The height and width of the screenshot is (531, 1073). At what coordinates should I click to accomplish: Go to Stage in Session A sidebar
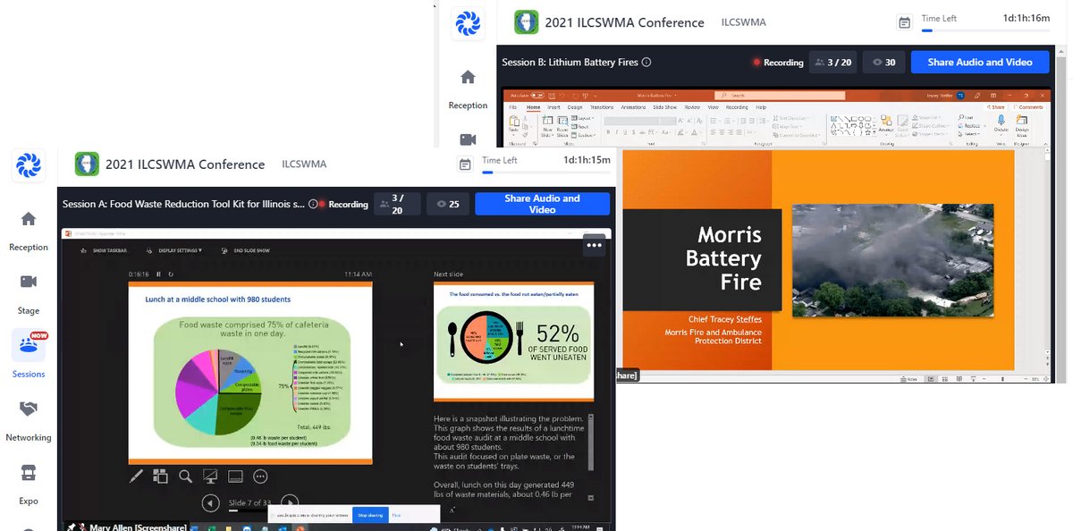[29, 292]
